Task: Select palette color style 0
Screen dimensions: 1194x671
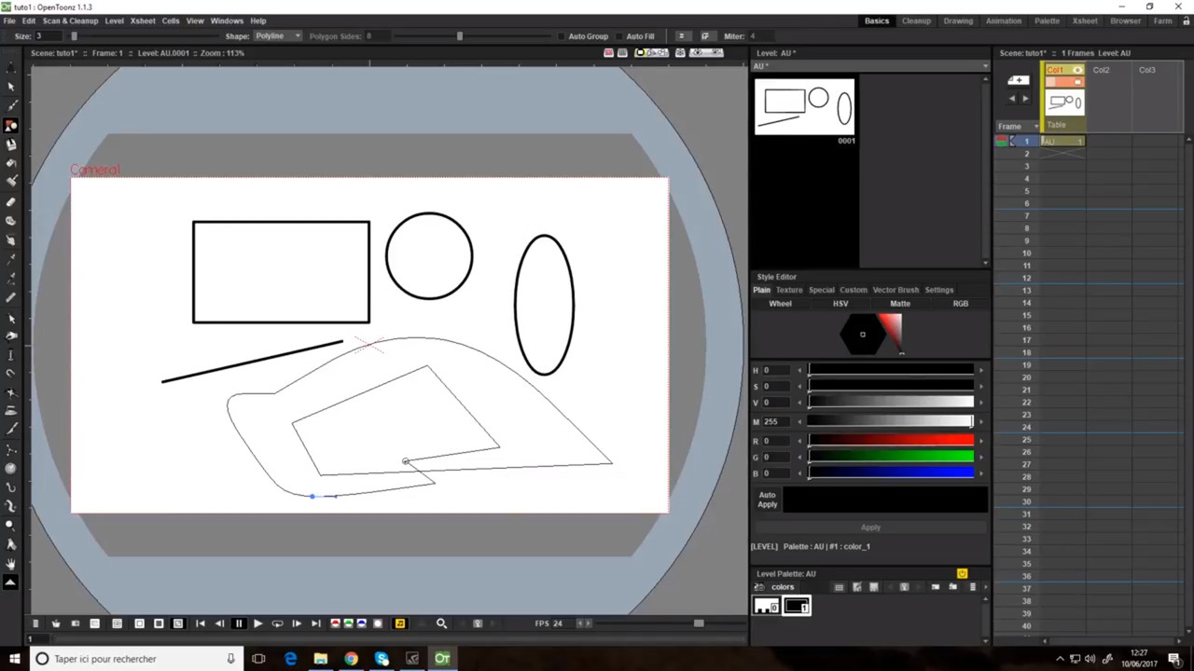Action: (767, 607)
